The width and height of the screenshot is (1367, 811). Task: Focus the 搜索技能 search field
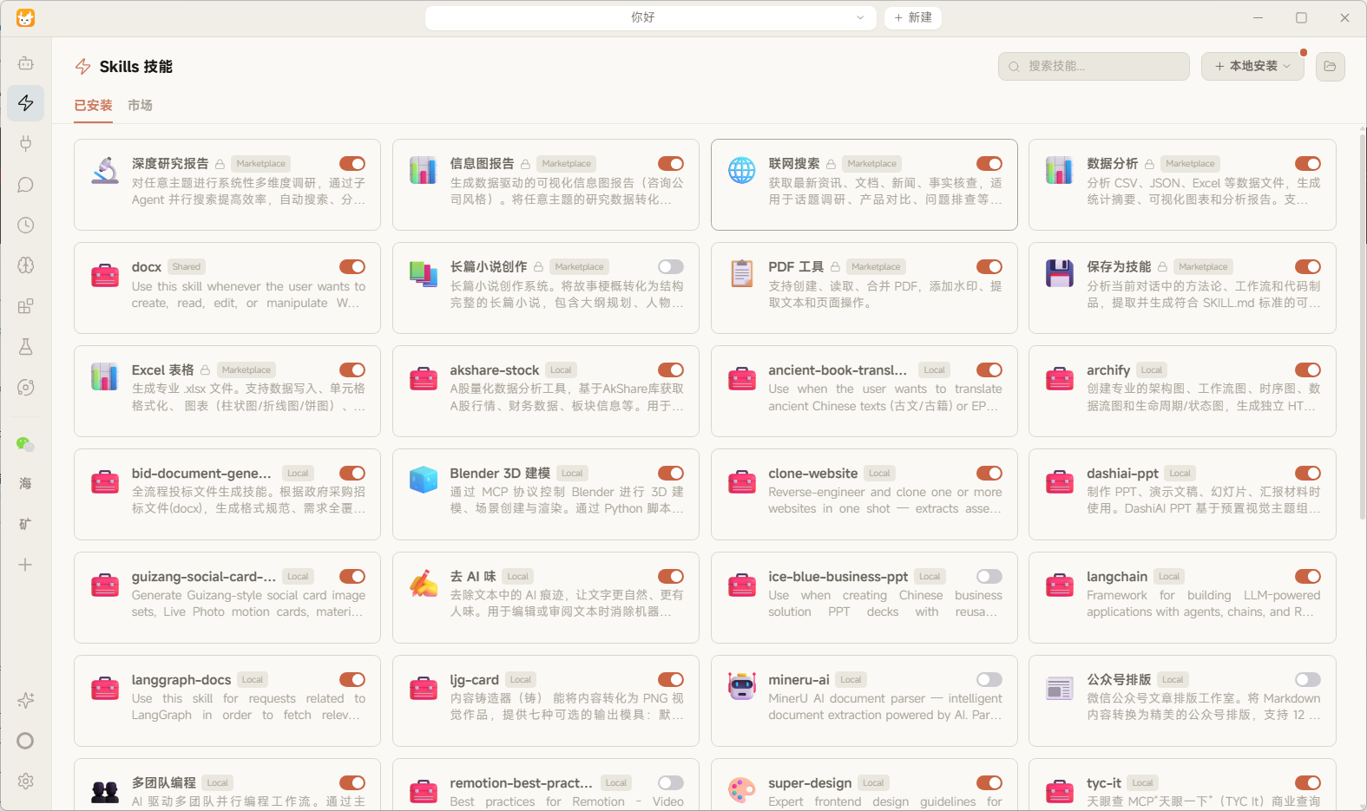pyautogui.click(x=1094, y=67)
